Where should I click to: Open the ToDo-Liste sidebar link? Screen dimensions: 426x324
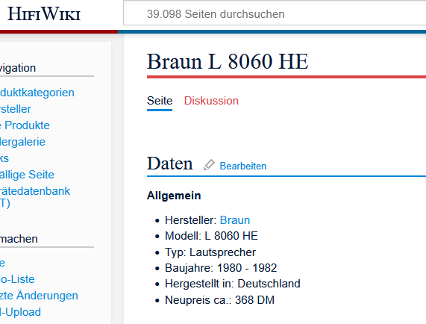(x=17, y=279)
